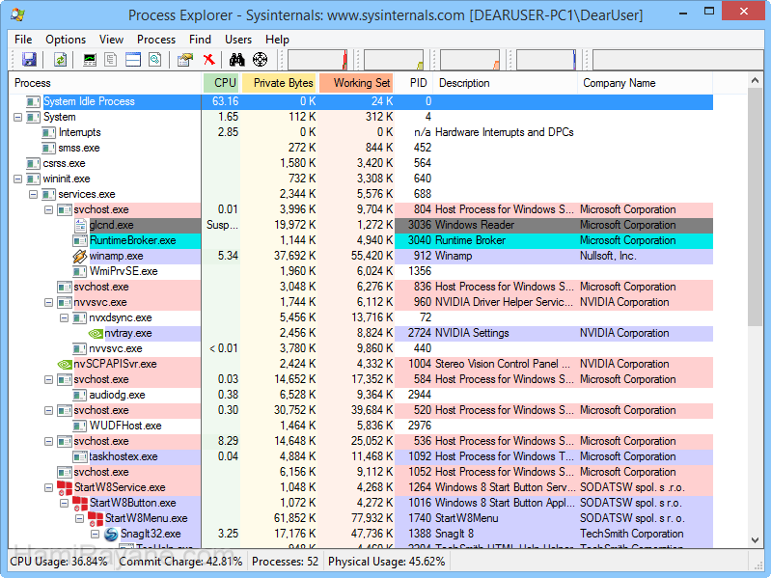771x578 pixels.
Task: Click the scrollbar up arrow
Action: (755, 80)
